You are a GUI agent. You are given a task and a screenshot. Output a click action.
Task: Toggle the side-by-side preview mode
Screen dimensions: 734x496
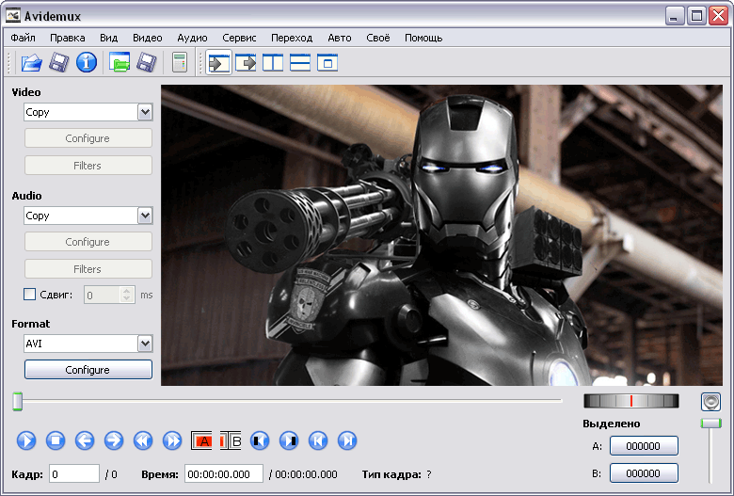pos(273,63)
